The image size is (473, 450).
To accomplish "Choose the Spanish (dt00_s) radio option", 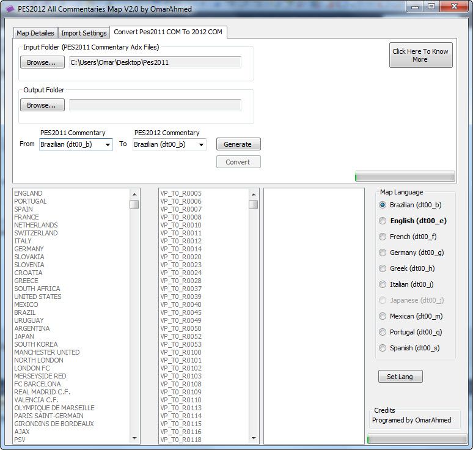I will [x=383, y=349].
